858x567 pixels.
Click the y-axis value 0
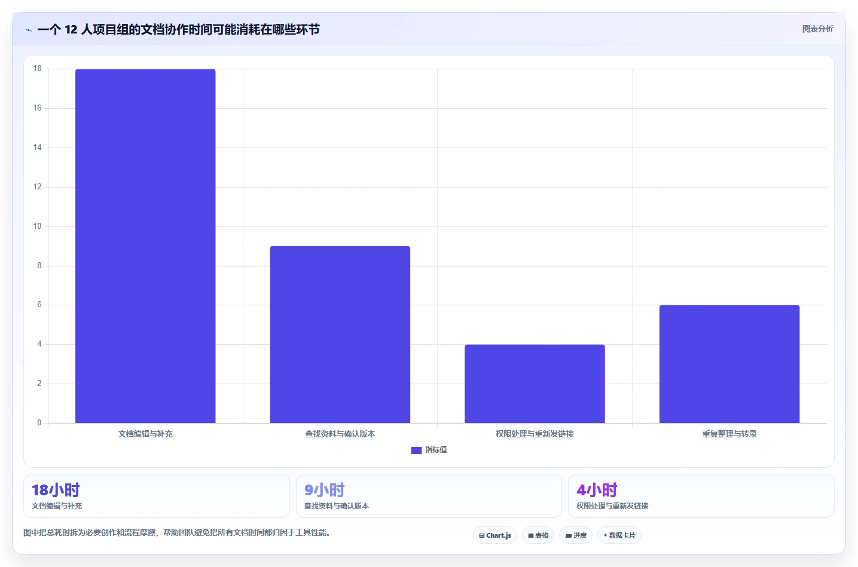(x=39, y=423)
